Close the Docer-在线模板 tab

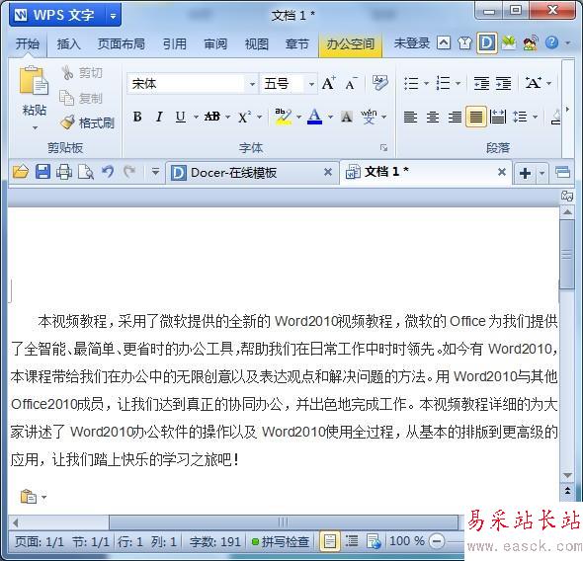coord(327,172)
